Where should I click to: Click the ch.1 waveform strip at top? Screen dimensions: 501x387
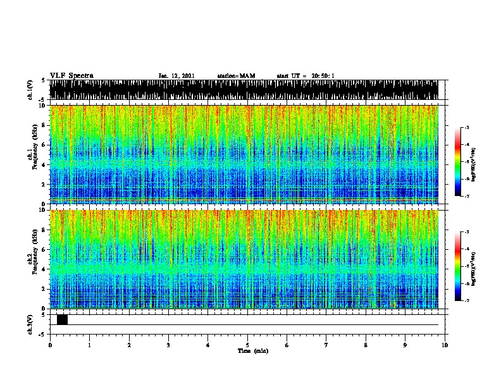(x=244, y=90)
